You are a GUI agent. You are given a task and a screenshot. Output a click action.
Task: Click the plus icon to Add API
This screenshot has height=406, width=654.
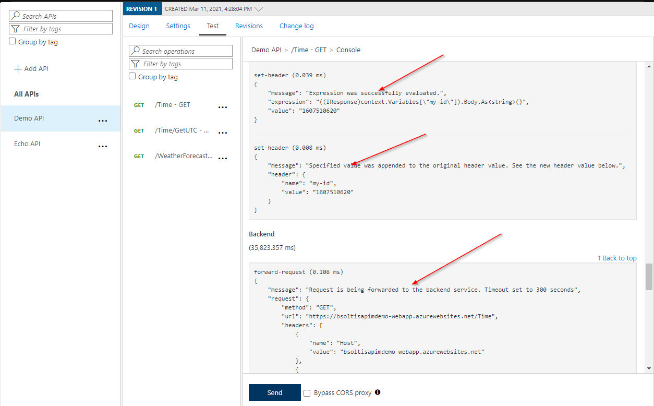point(18,69)
